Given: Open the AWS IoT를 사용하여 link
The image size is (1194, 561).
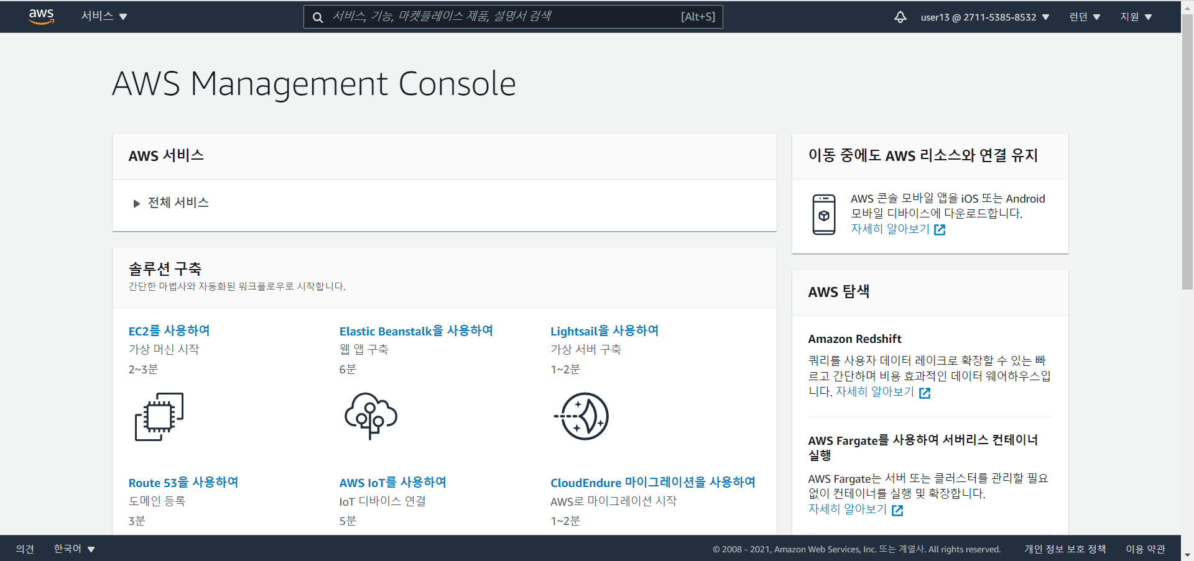Looking at the screenshot, I should pos(393,482).
